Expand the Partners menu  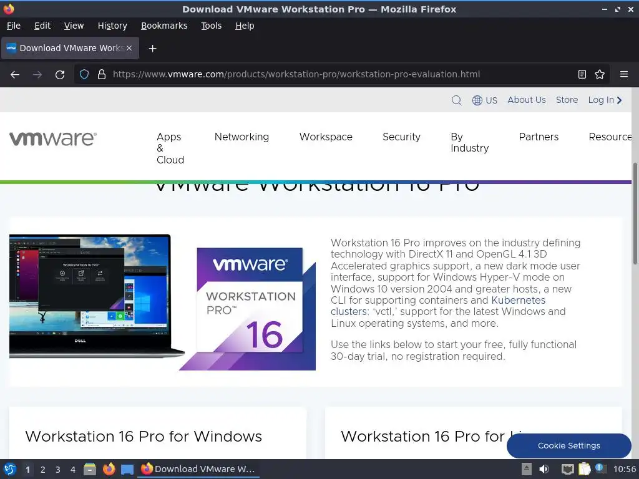(539, 137)
